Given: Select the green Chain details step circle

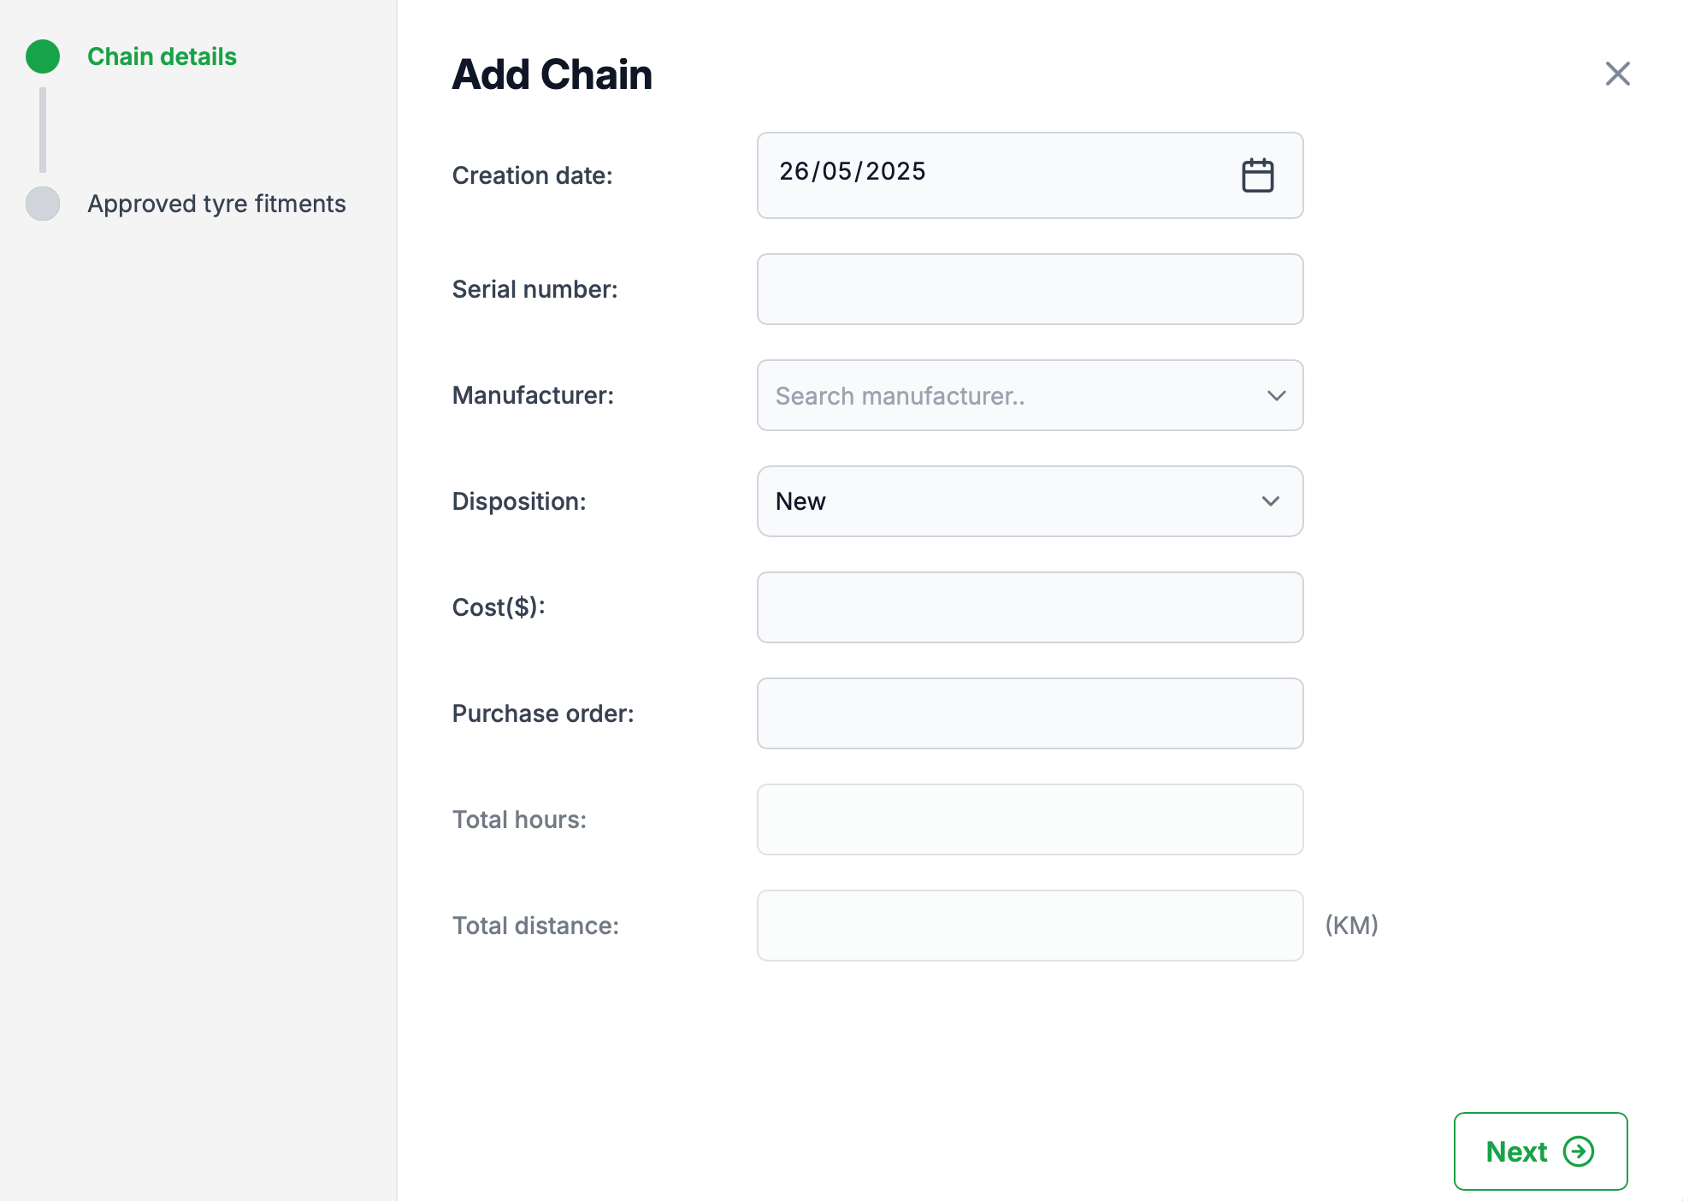Looking at the screenshot, I should pos(43,56).
